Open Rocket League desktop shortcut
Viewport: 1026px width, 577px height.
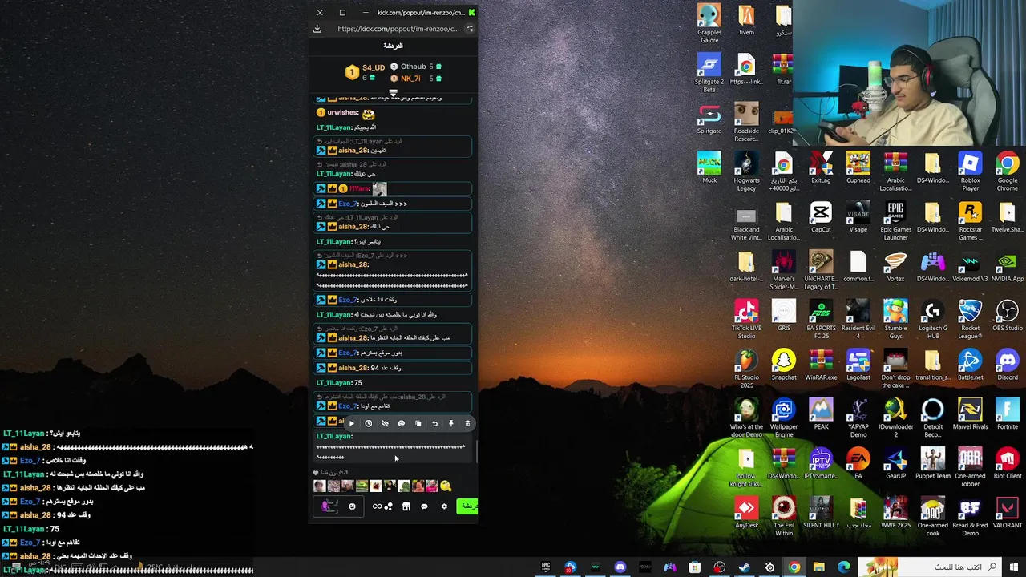click(x=970, y=319)
